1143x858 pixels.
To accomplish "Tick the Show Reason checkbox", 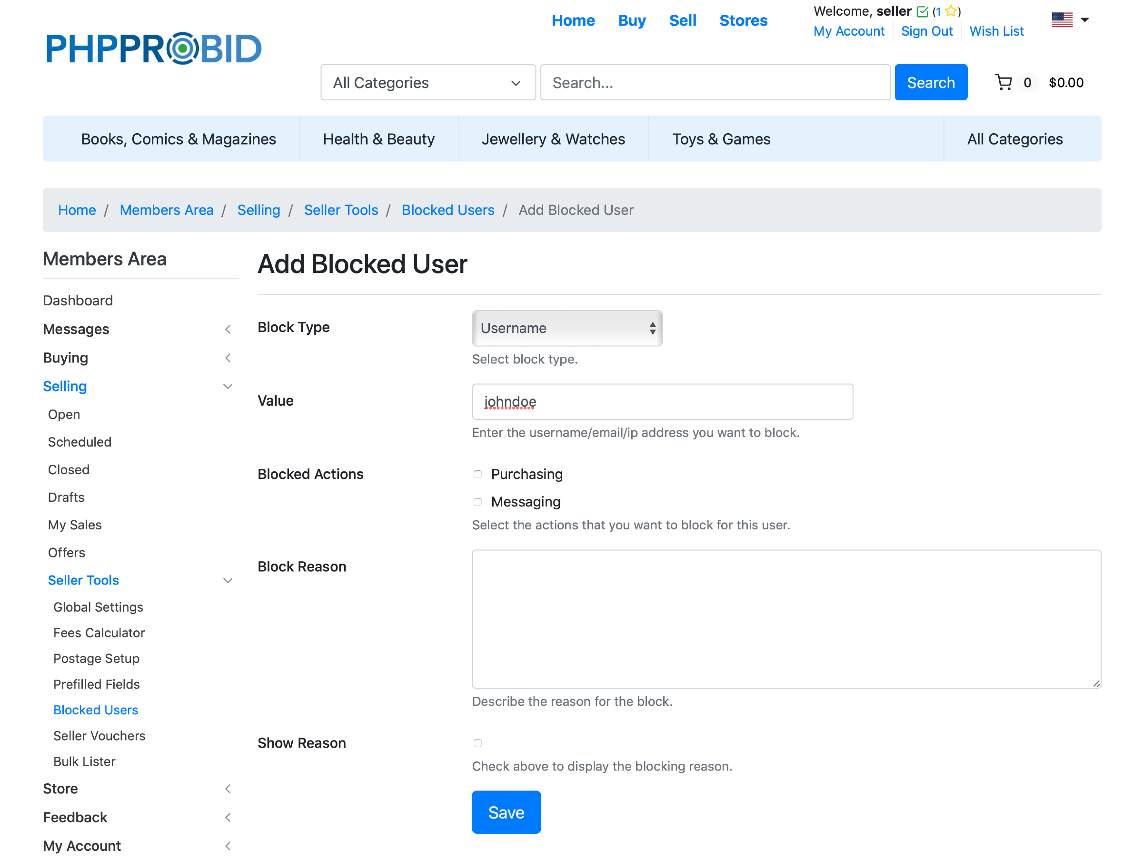I will 477,743.
